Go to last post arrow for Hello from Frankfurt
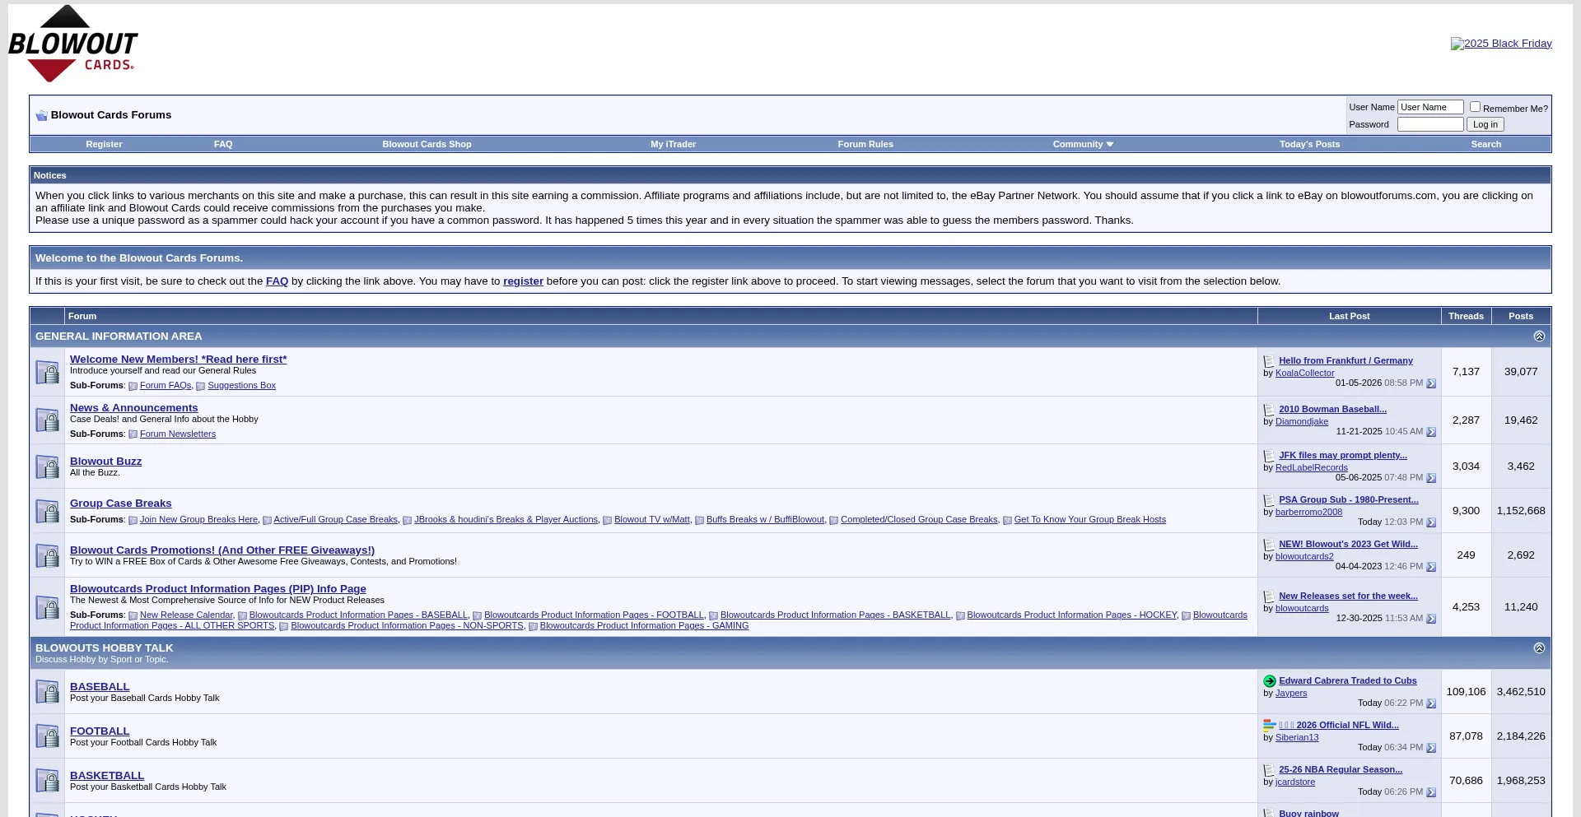 click(x=1431, y=383)
